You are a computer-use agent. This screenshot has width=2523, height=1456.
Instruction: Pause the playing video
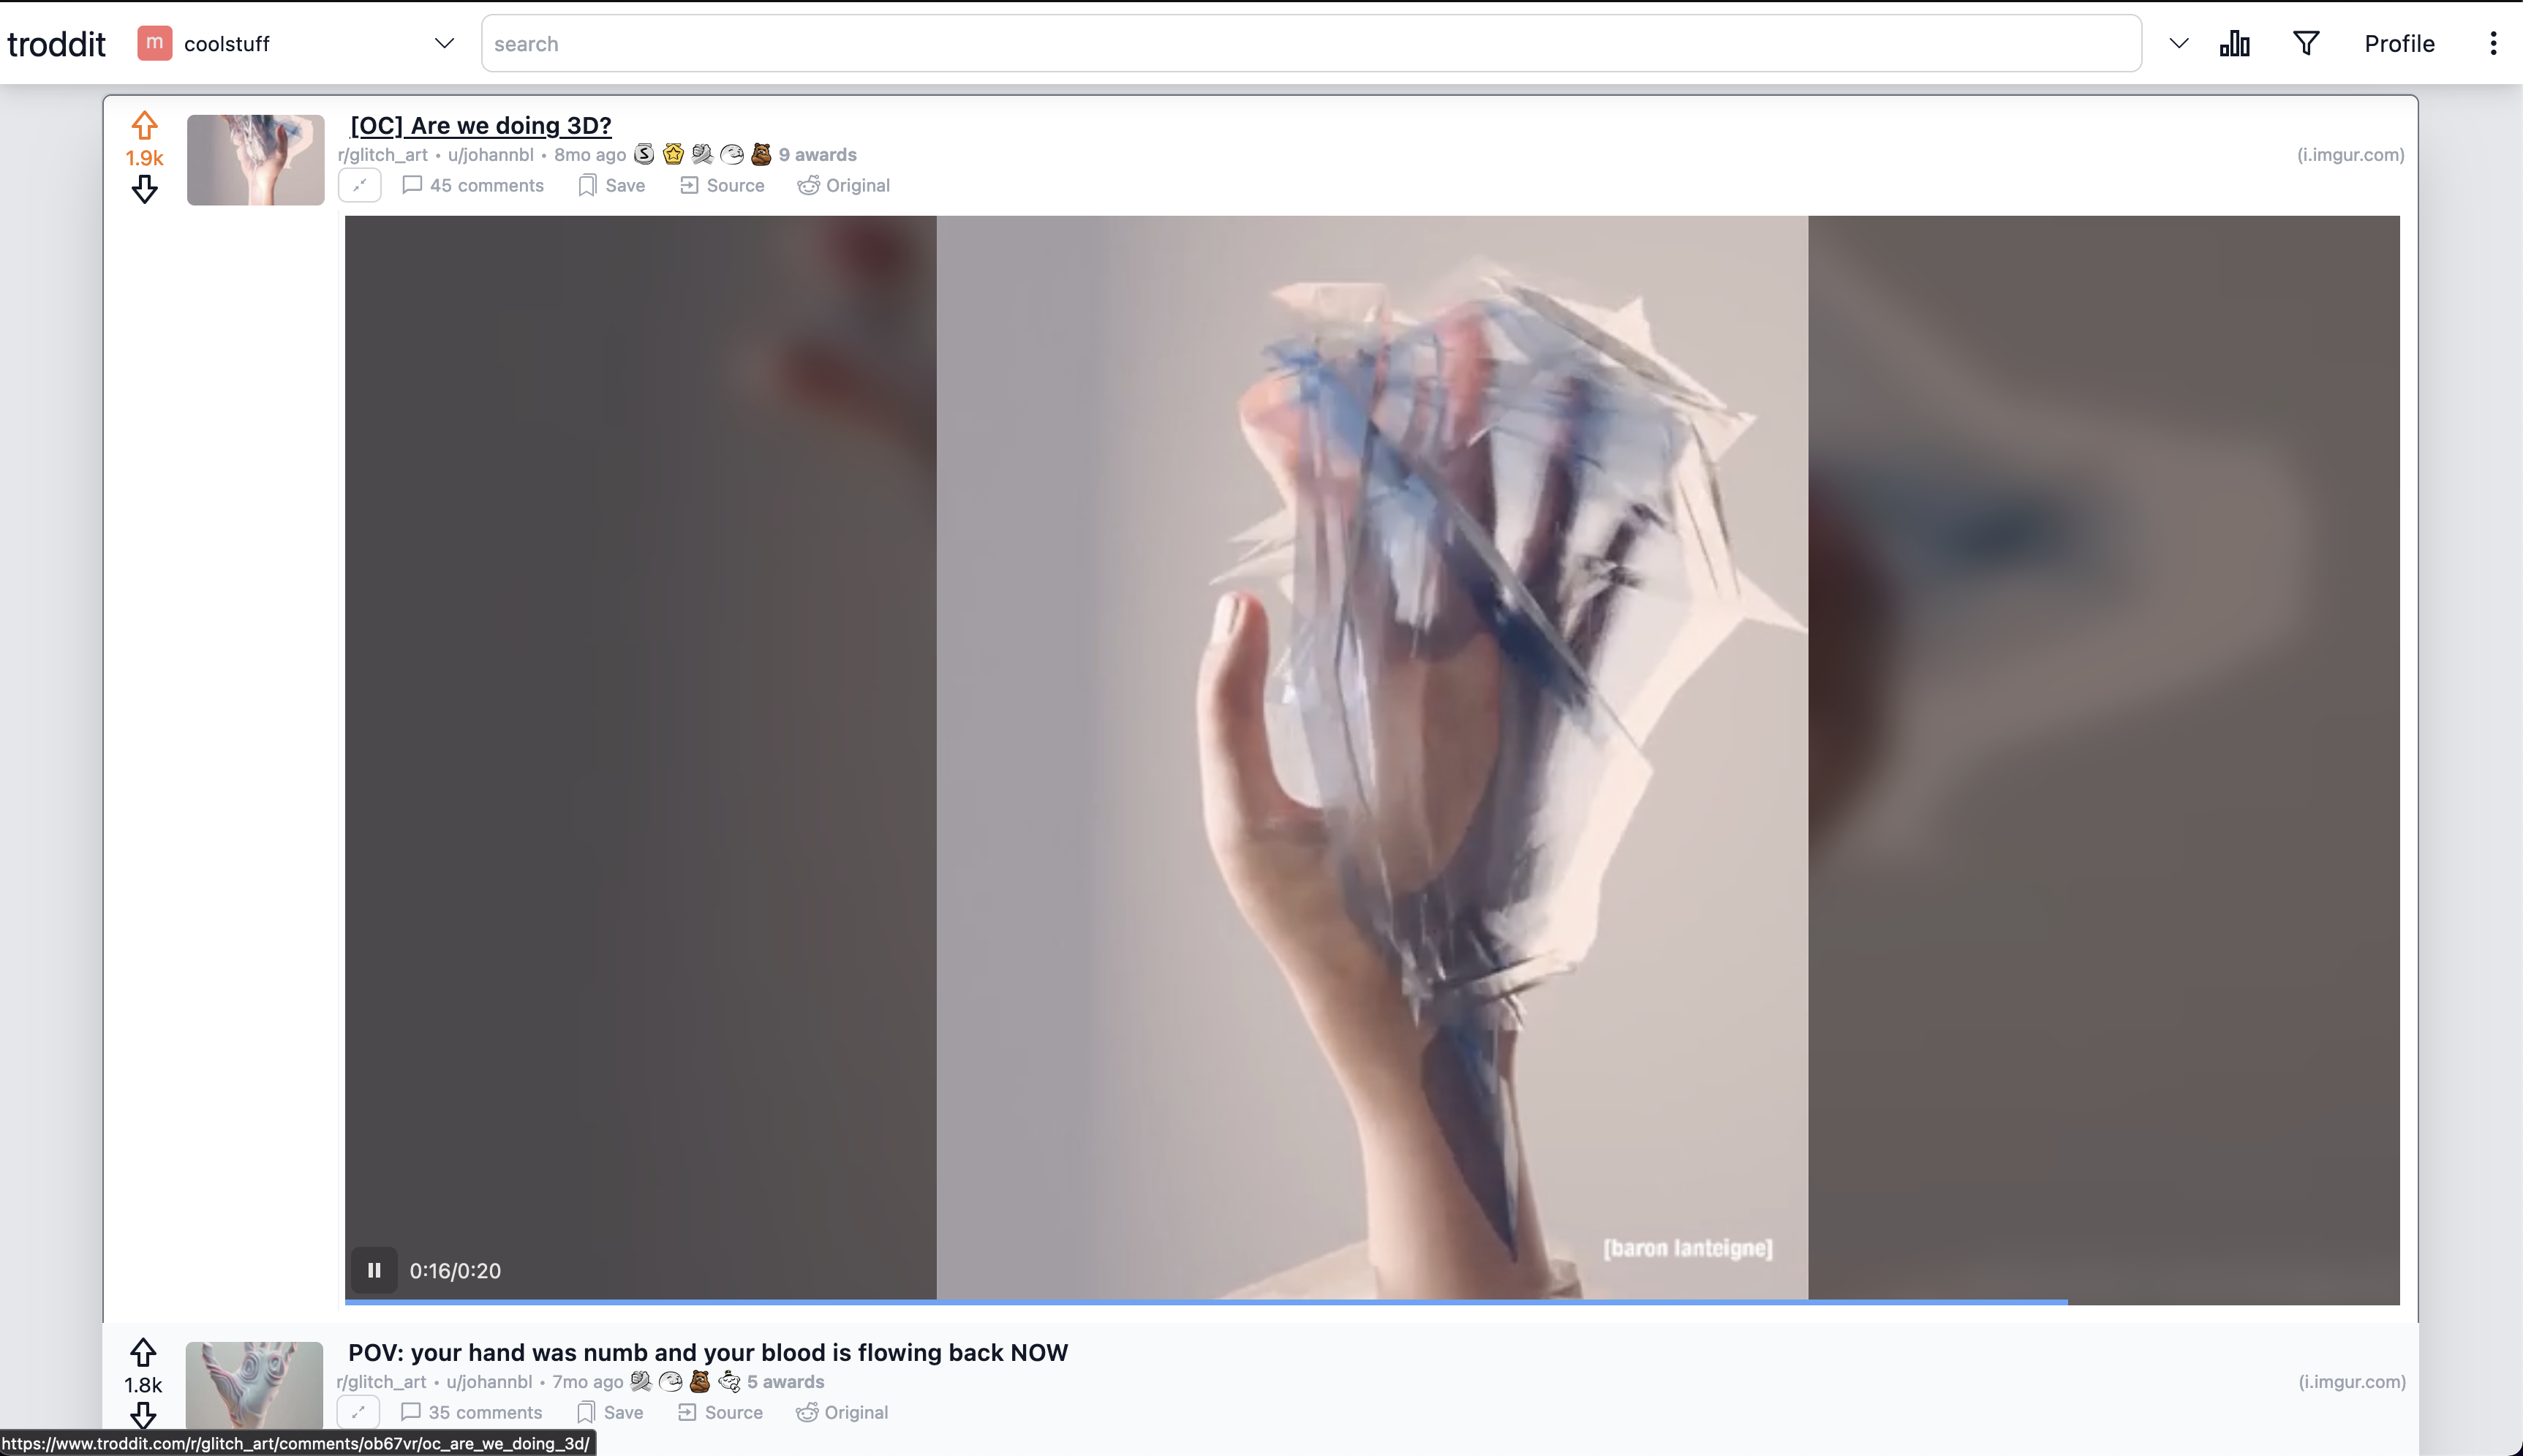pos(374,1270)
